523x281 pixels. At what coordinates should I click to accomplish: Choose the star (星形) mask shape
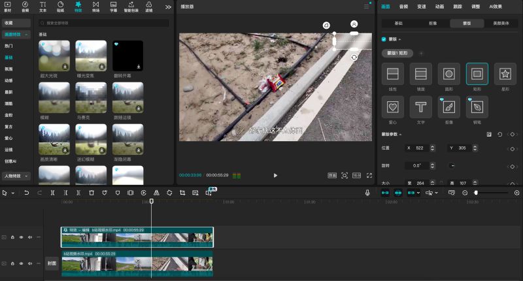pos(505,74)
